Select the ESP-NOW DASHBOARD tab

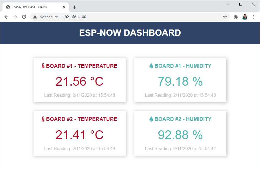pyautogui.click(x=36, y=7)
